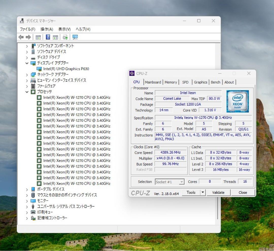
Task: Click the scan for hardware changes monitor icon
Action: click(x=75, y=37)
